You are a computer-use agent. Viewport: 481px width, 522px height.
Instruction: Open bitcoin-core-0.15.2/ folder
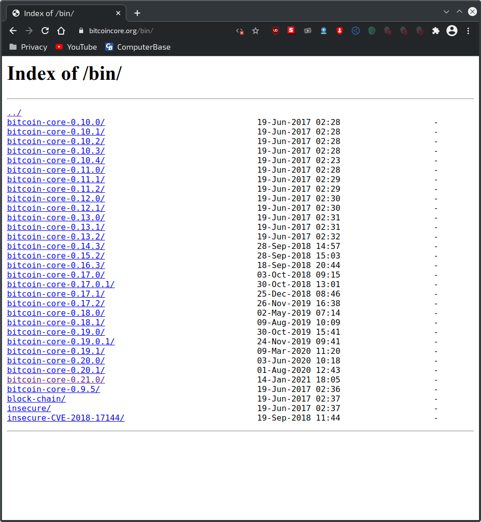[x=56, y=255]
